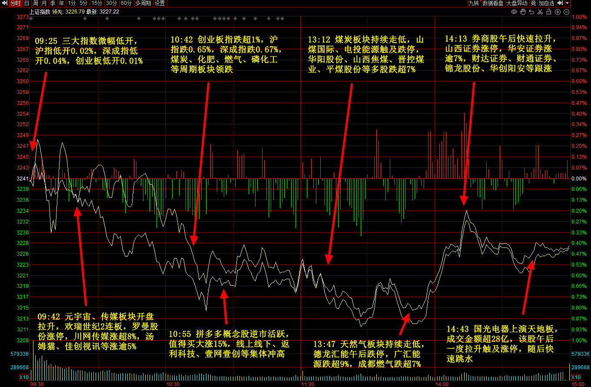Screen dimensions: 591x387
Task: Zoom out with the minus circle icon
Action: click(567, 12)
